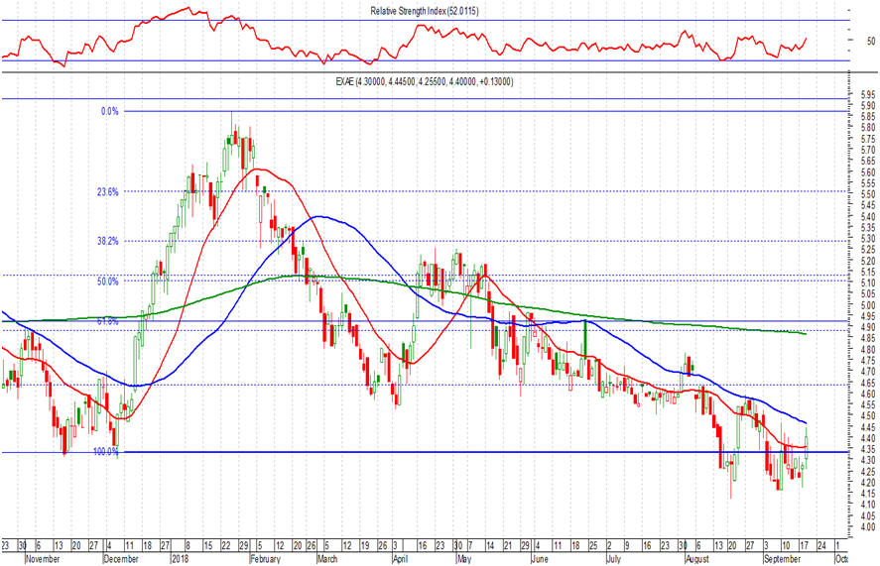Select the 50.0% Fibonacci level label
This screenshot has width=880, height=566.
coord(108,282)
